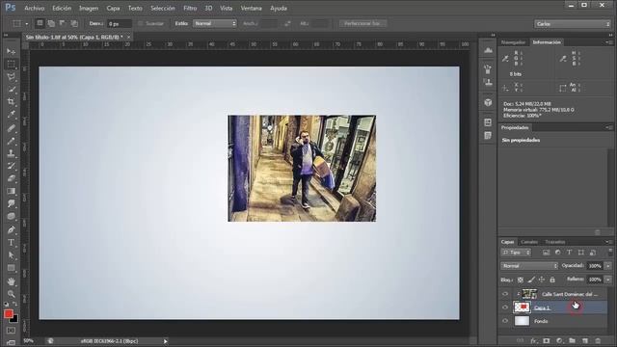Toggle Quick Mask mode icon
617x347 pixels.
(11, 331)
